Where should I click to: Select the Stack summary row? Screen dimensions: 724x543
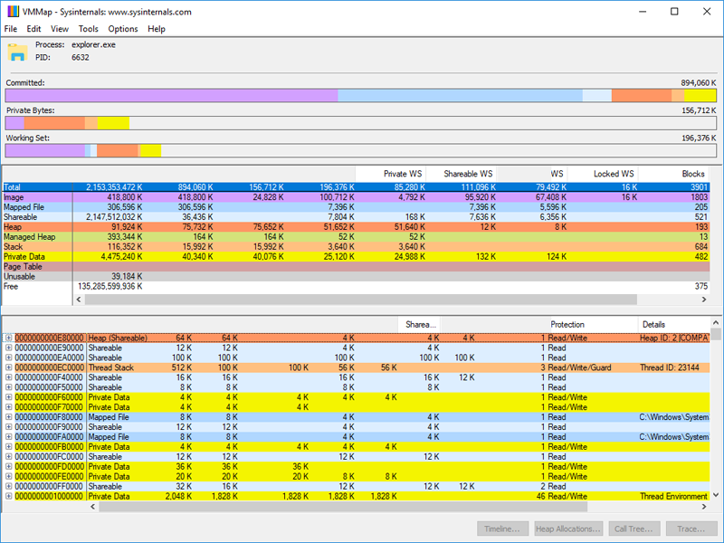click(x=36, y=246)
